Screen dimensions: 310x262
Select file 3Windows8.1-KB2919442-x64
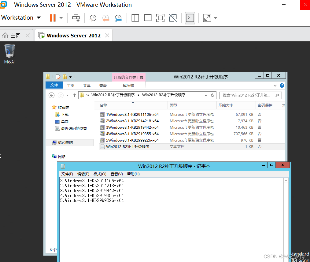pos(192,127)
